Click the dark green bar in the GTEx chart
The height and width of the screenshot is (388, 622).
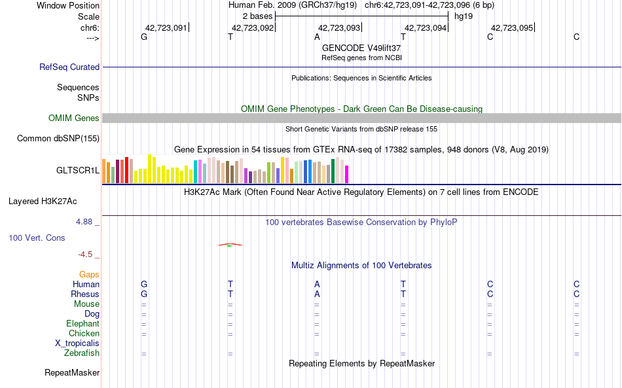coord(333,171)
